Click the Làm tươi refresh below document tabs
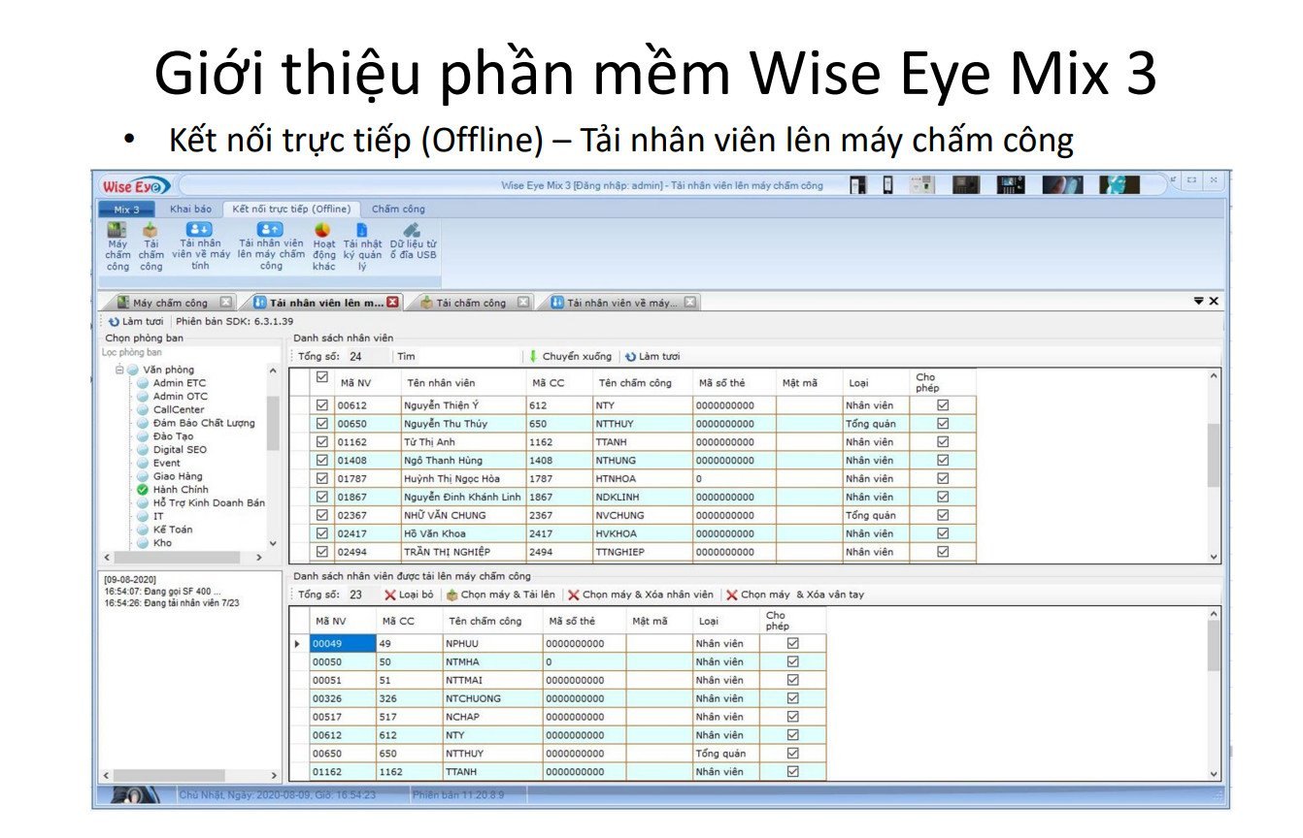Image resolution: width=1303 pixels, height=838 pixels. 136,321
